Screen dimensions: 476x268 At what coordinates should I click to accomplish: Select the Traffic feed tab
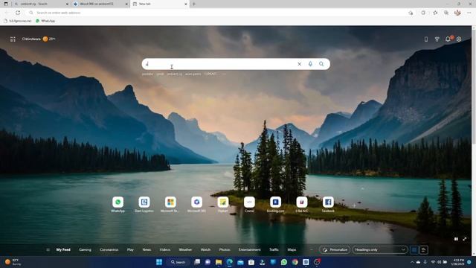tap(274, 250)
